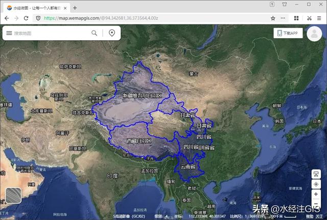The height and width of the screenshot is (220, 327).
Task: Switch basemap using the layer thumbnail
Action: [13, 195]
